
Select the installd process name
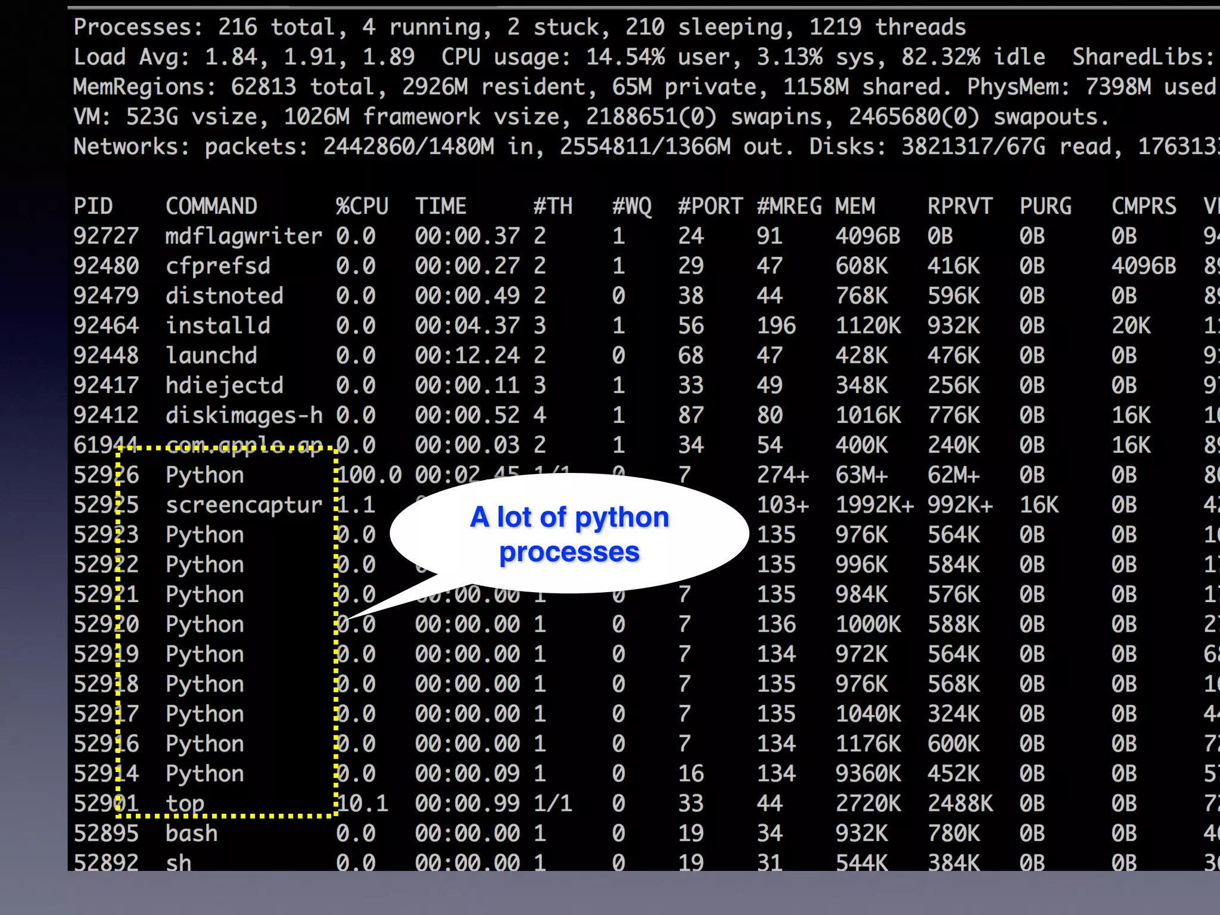click(218, 326)
